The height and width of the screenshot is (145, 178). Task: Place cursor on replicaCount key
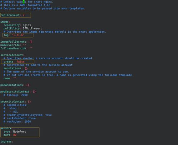coord(10,15)
